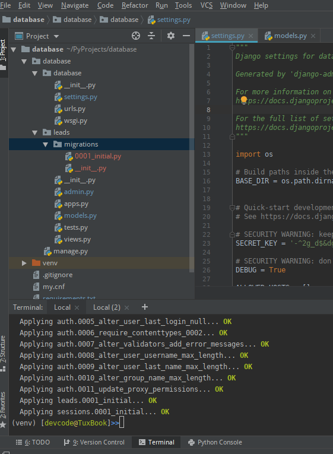Close the Local terminal tab
Viewport: 333px width, 454px height.
(x=77, y=307)
